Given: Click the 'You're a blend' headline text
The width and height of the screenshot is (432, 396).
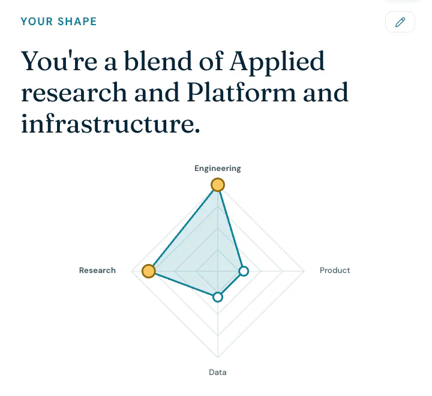Looking at the screenshot, I should [185, 92].
